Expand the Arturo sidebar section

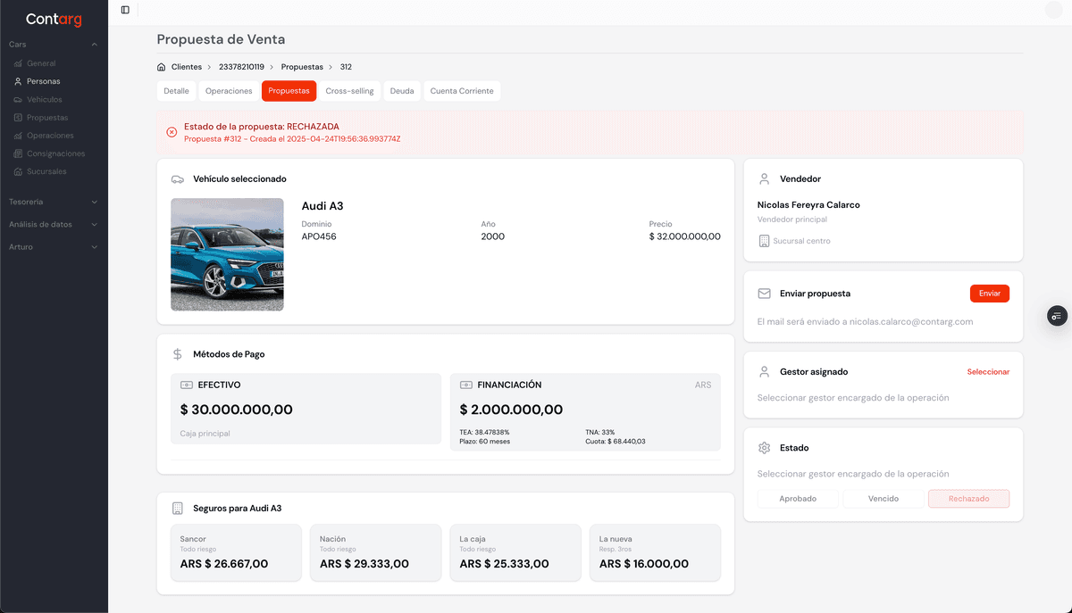[x=54, y=247]
